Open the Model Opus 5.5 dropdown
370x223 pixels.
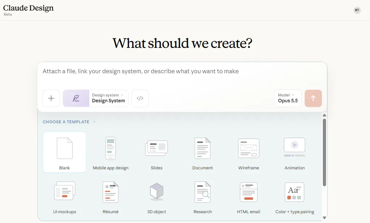click(x=288, y=98)
